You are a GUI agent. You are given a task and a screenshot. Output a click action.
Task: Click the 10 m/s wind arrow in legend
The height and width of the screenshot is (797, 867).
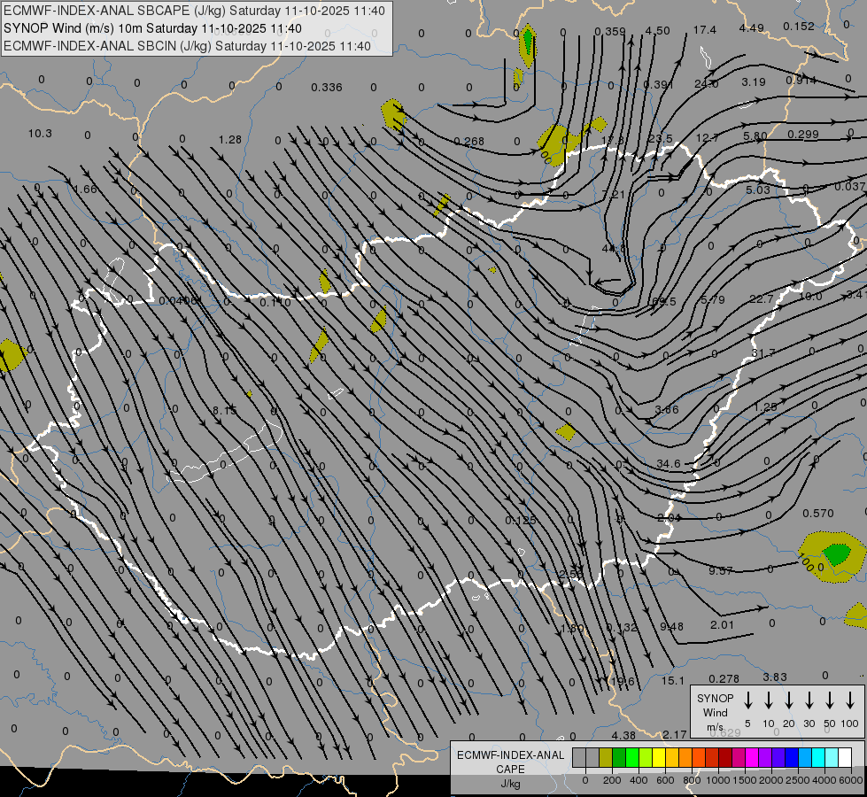coord(768,700)
